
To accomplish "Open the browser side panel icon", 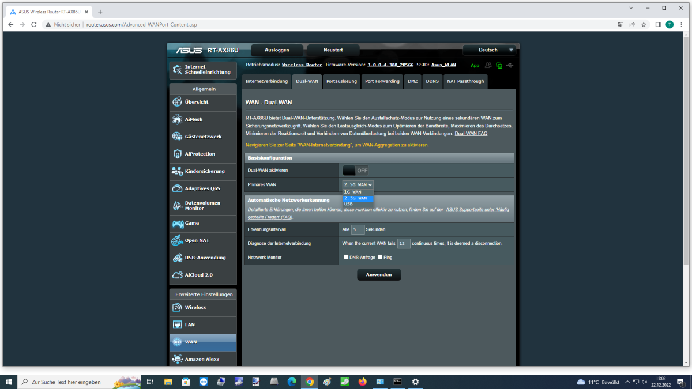I will pyautogui.click(x=658, y=24).
